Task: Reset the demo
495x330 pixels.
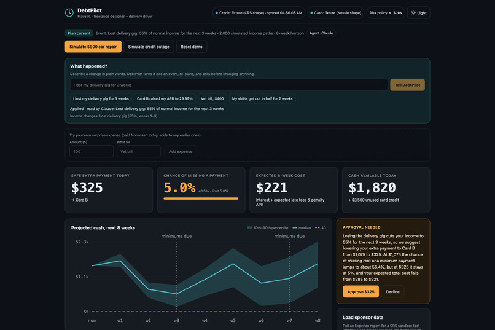Action: 192,47
